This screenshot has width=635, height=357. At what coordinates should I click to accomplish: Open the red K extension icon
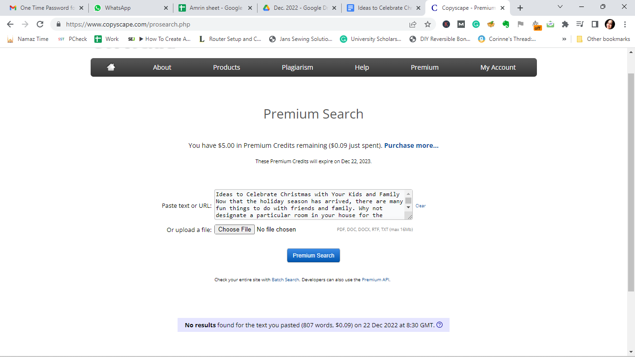(x=446, y=24)
